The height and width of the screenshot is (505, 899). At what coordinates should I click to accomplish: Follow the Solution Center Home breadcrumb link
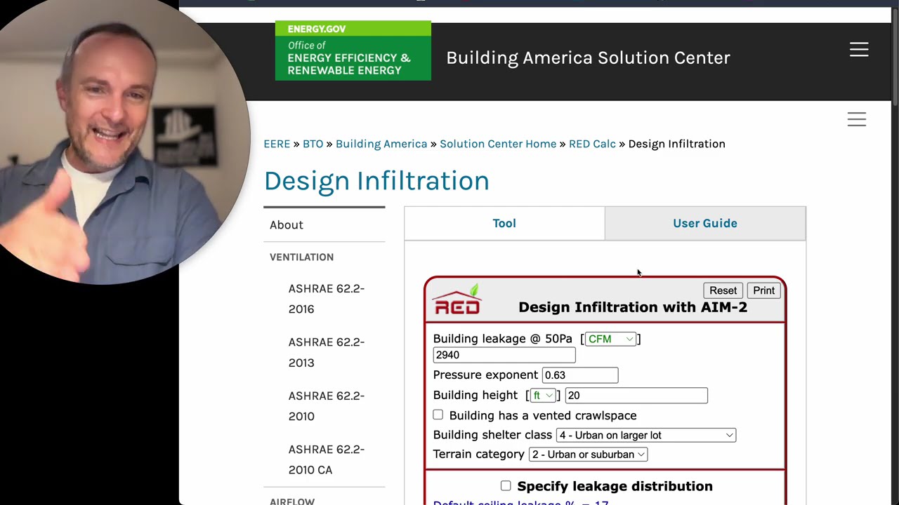pos(498,144)
